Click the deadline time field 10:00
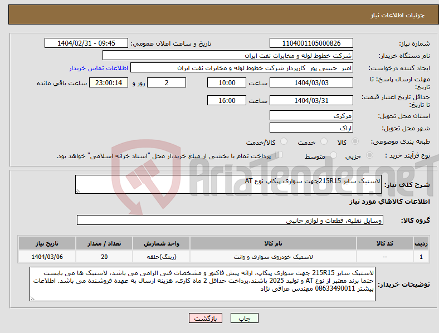The image size is (439, 333). click(227, 82)
